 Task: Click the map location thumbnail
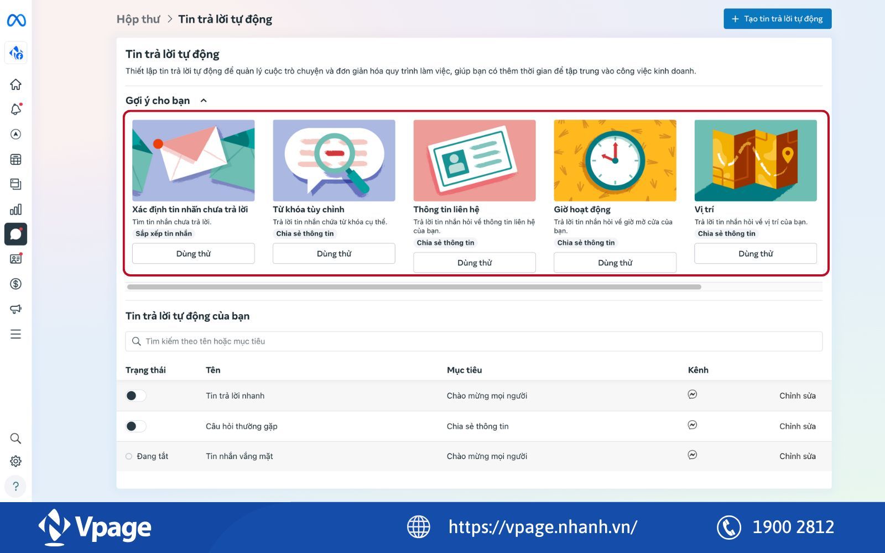click(756, 160)
